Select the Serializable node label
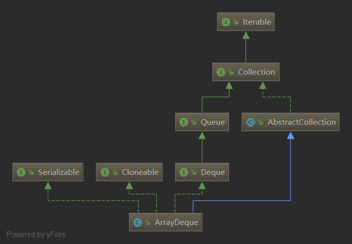 click(59, 172)
